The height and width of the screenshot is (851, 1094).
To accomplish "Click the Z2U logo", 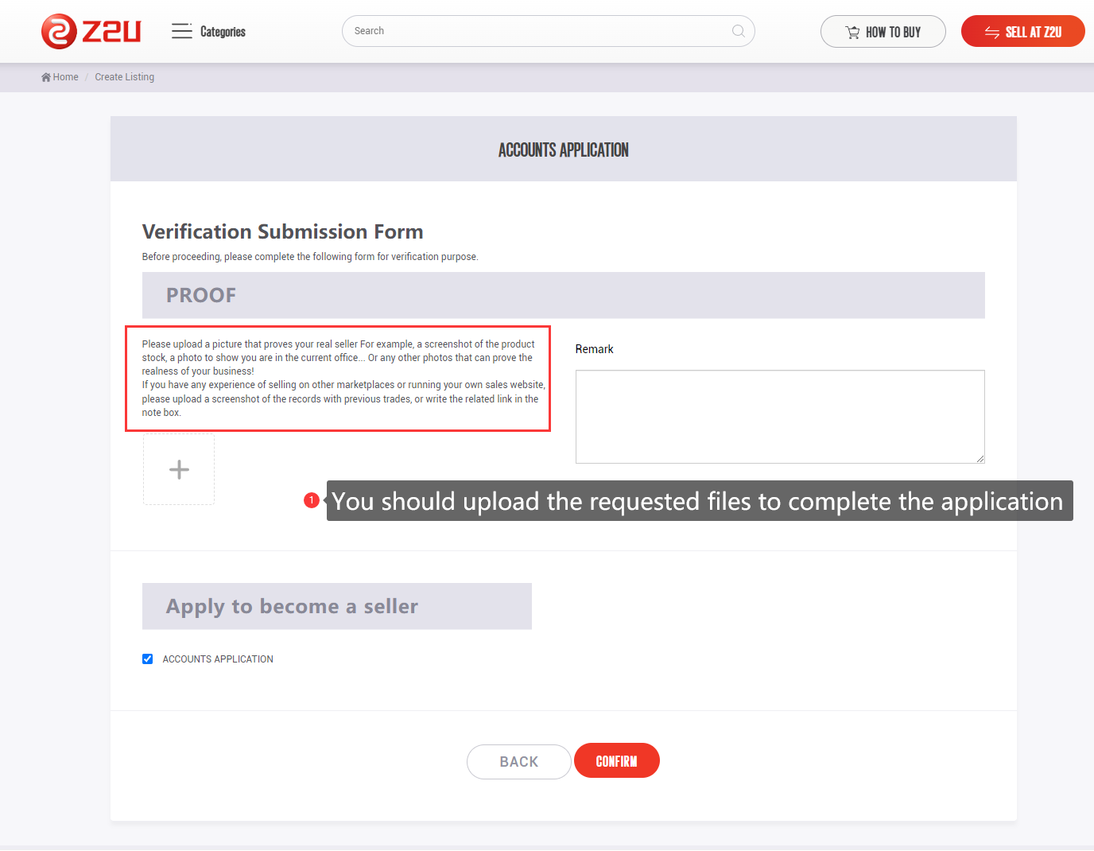I will pos(91,32).
